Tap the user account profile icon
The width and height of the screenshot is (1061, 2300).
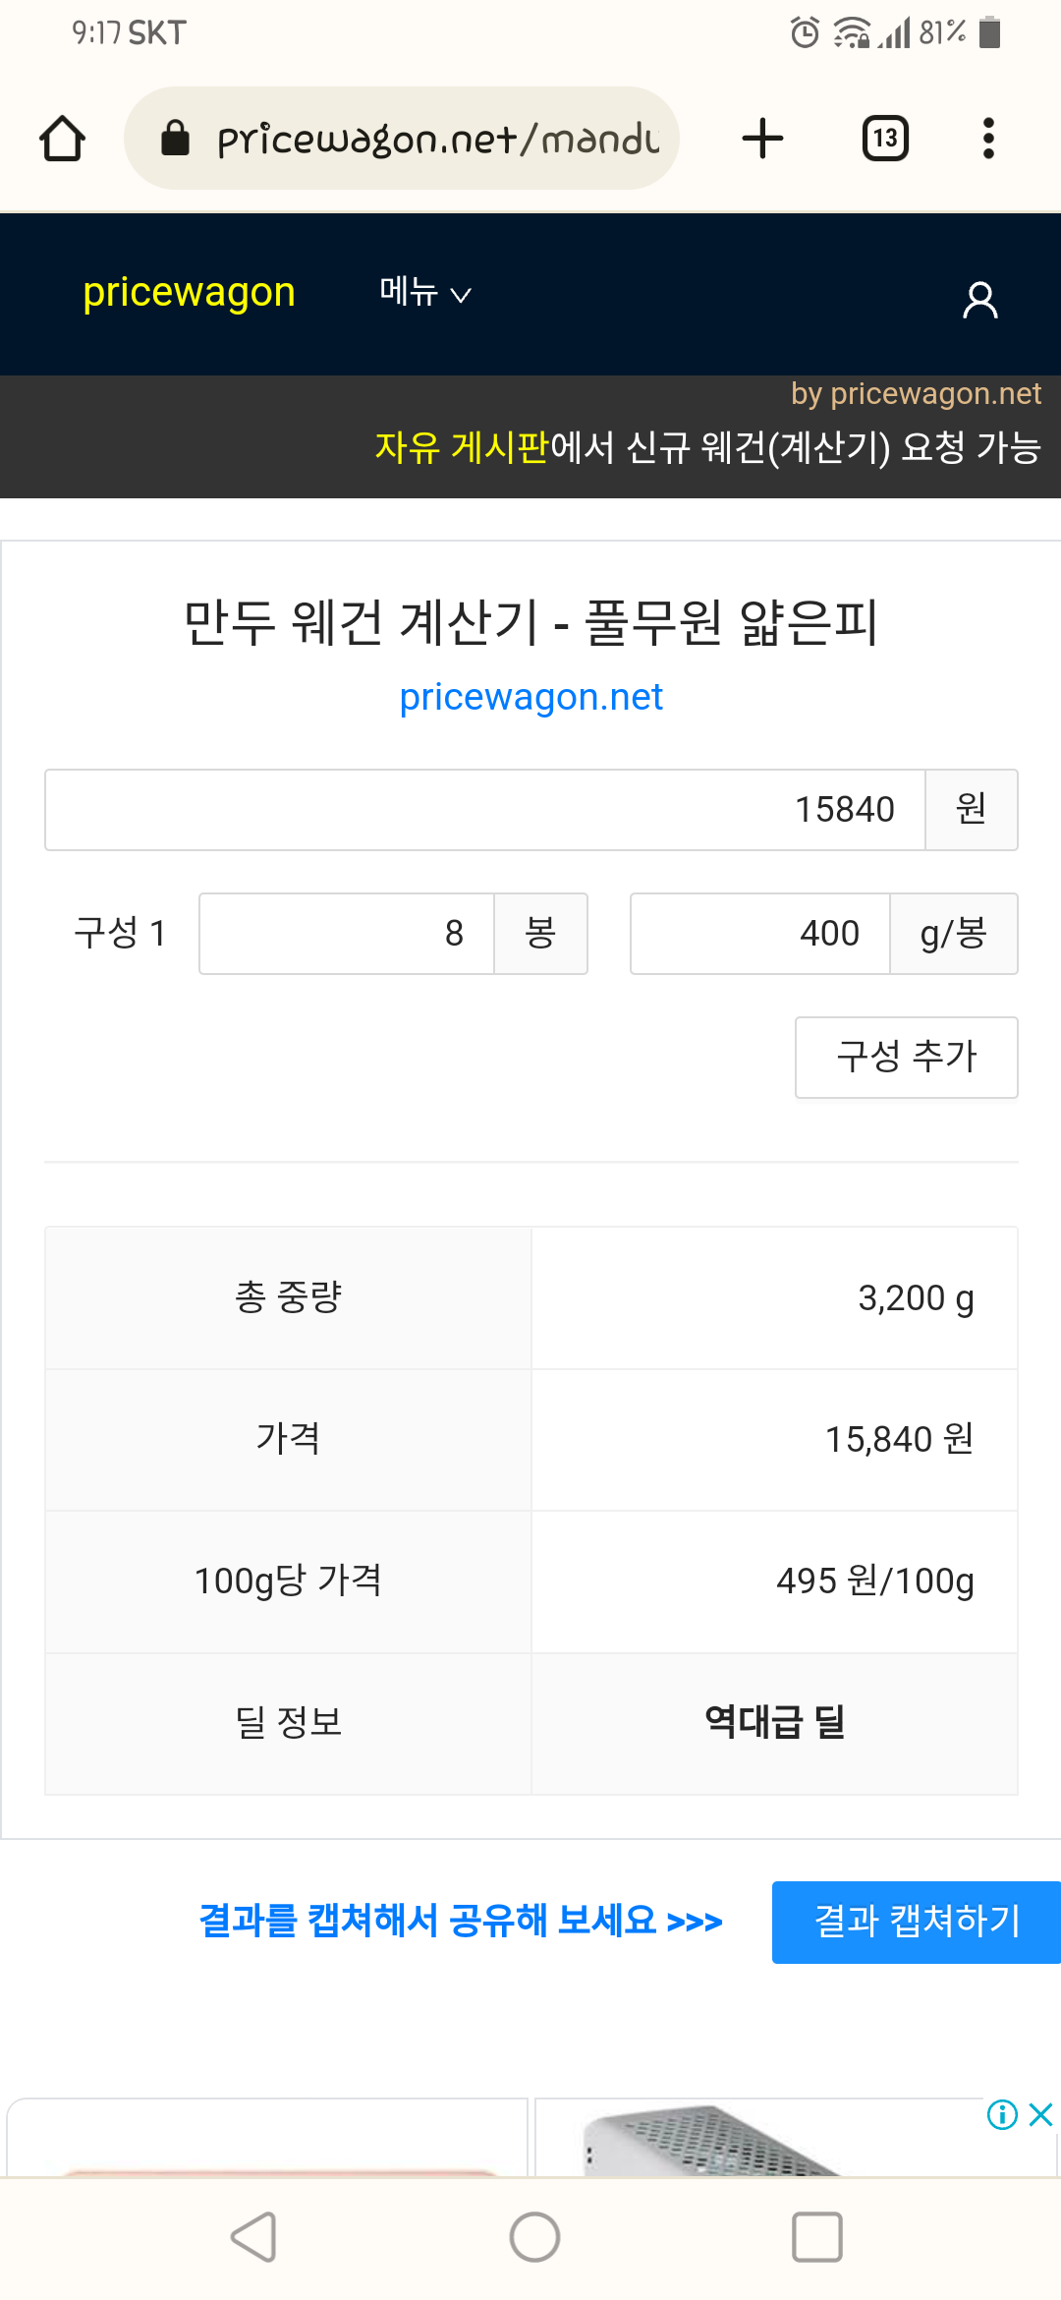979,300
